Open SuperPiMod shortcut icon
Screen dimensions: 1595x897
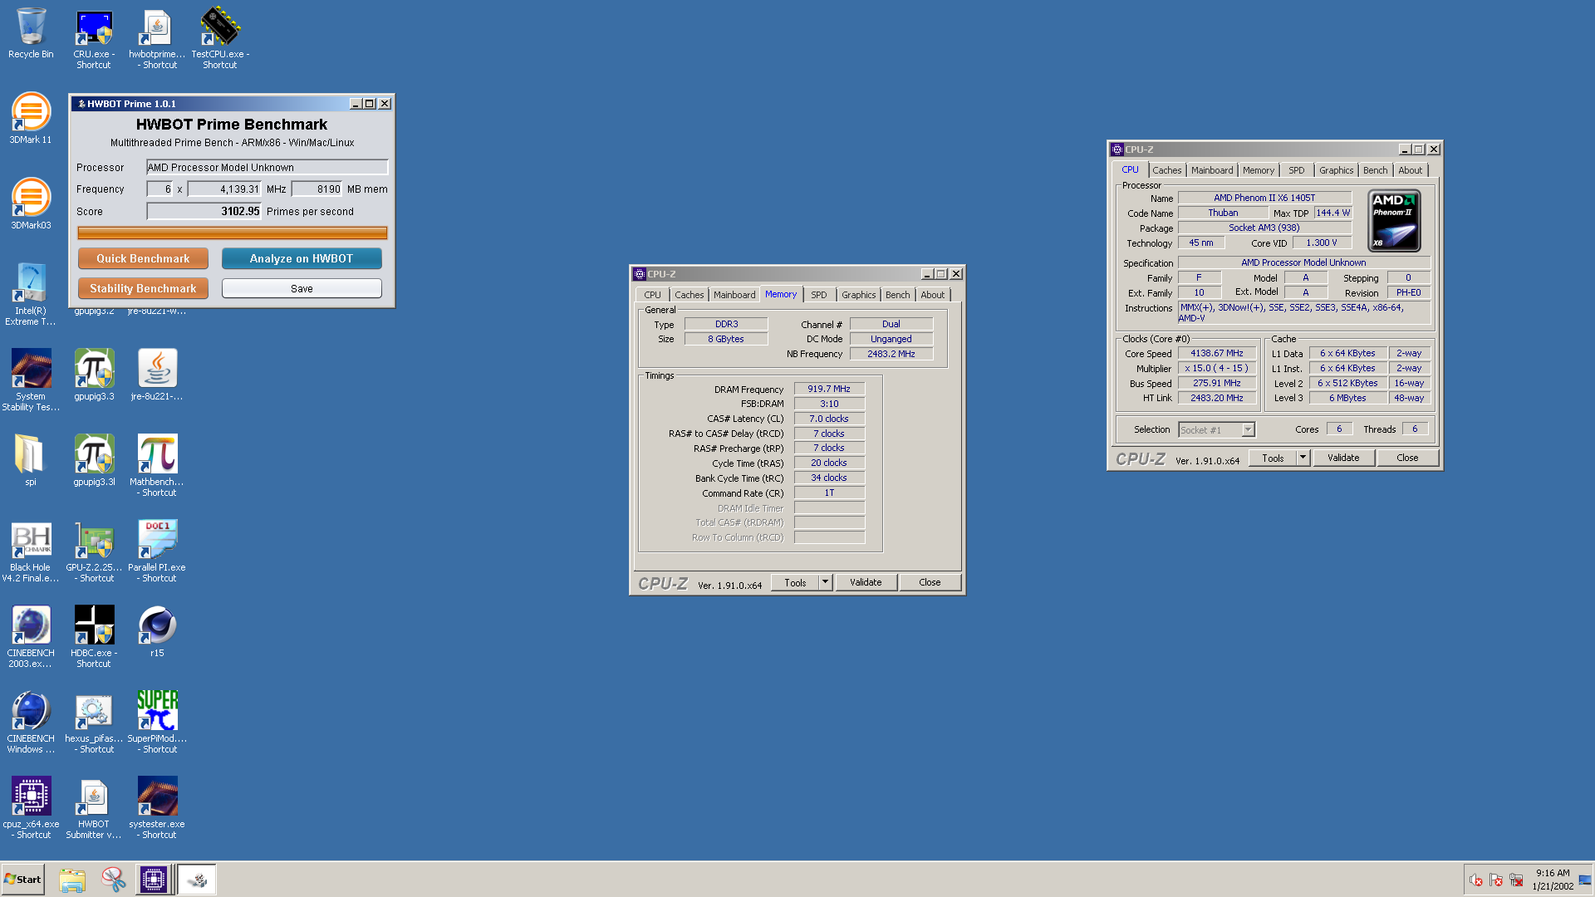(x=157, y=722)
